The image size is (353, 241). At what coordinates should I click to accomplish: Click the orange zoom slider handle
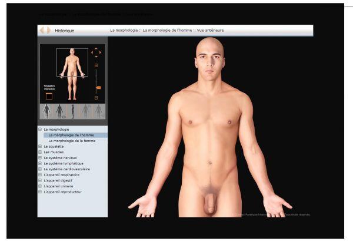98,88
